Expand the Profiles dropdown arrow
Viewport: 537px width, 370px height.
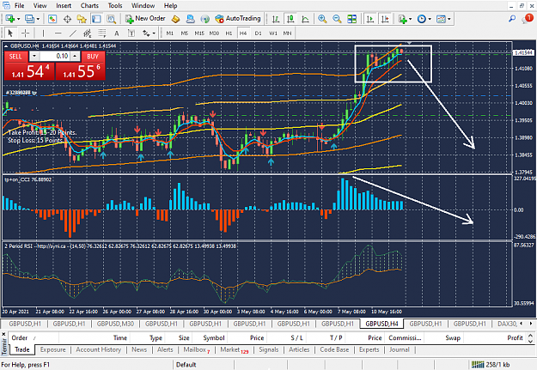38,19
